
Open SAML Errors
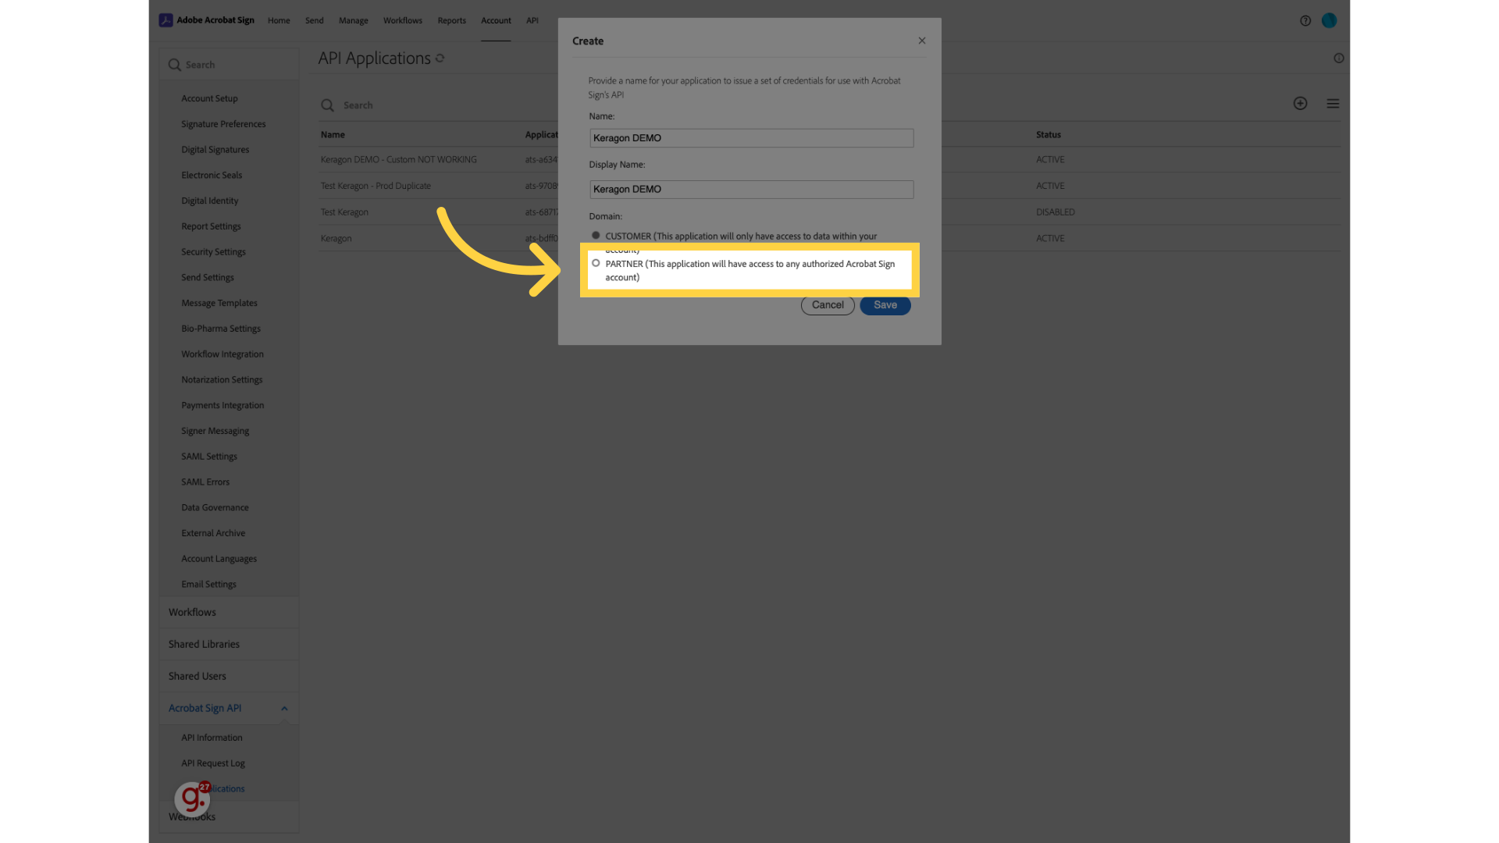pyautogui.click(x=206, y=482)
